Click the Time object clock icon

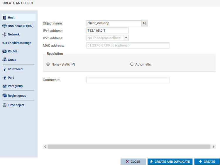click(4, 105)
